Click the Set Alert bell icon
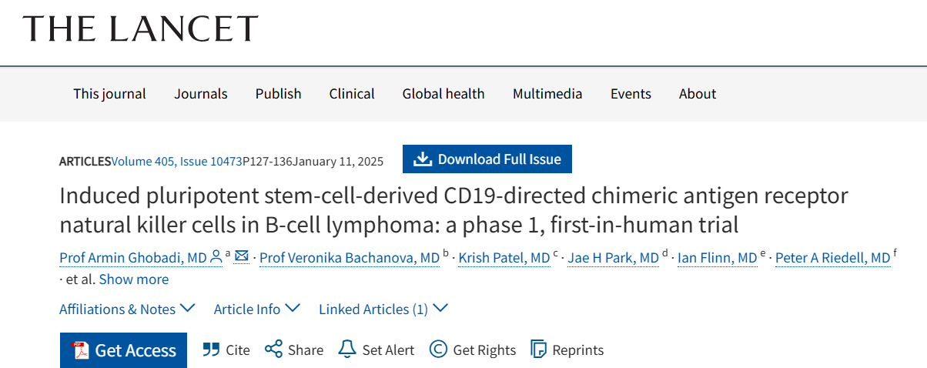Screen dimensions: 927x368 tap(347, 350)
